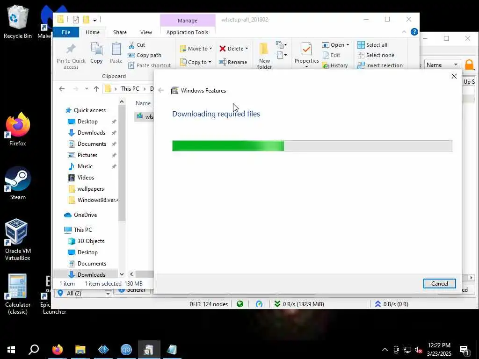Open 3D Objects under This PC
This screenshot has height=359, width=479.
[87, 241]
